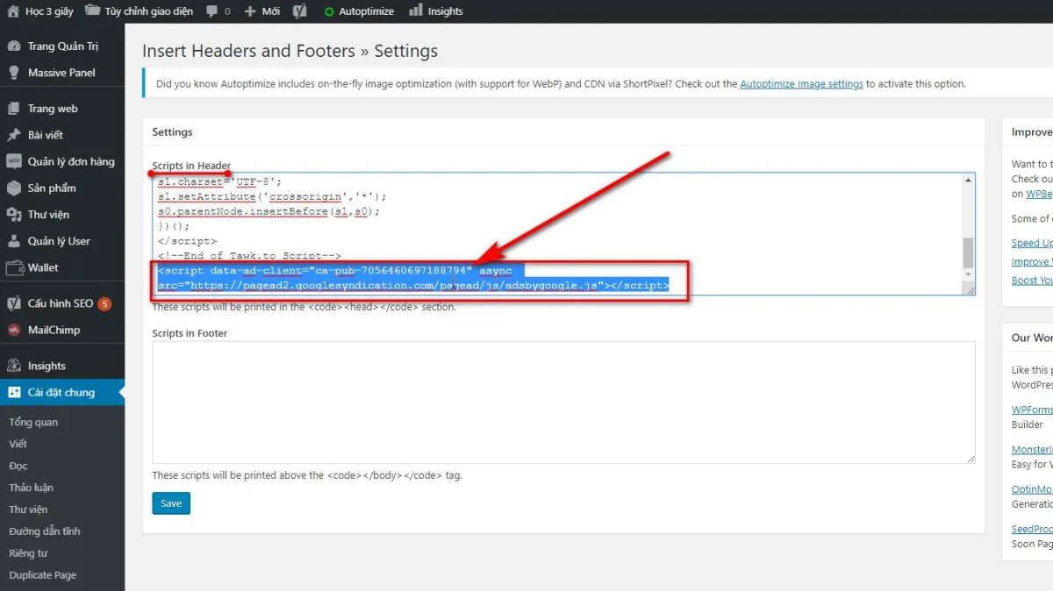
Task: Click the Settings panel heading
Action: point(172,132)
